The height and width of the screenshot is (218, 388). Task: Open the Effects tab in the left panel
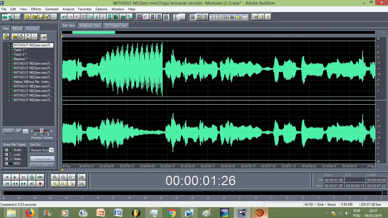(17, 29)
